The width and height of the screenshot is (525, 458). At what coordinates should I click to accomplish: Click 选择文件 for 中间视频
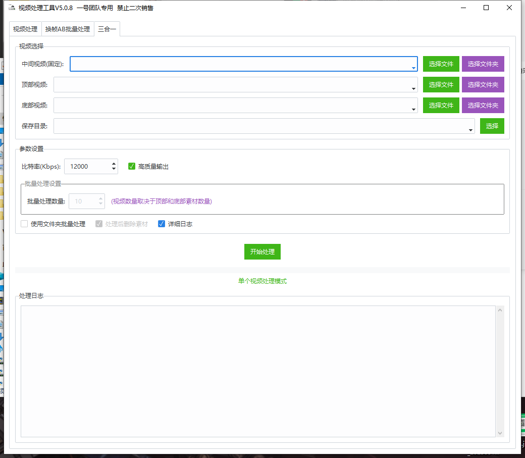point(441,64)
